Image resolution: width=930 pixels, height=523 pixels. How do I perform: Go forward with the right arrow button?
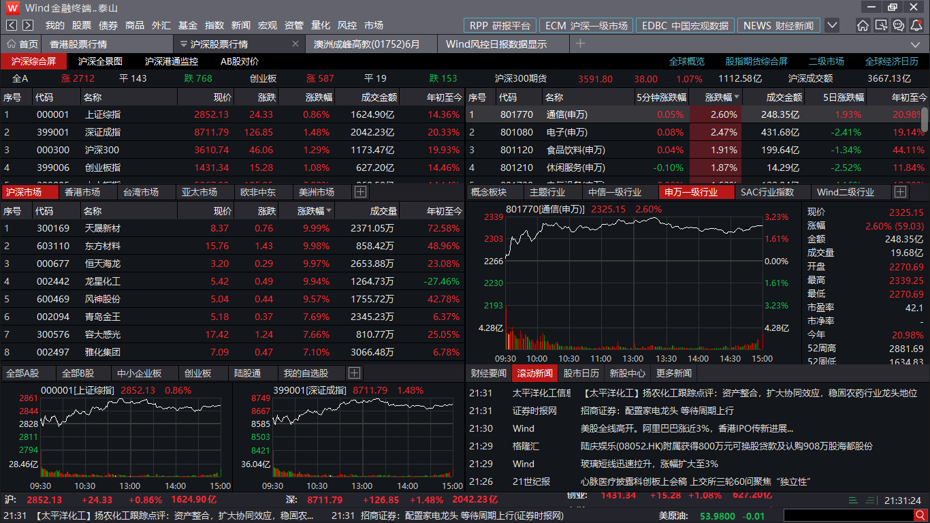[x=28, y=25]
